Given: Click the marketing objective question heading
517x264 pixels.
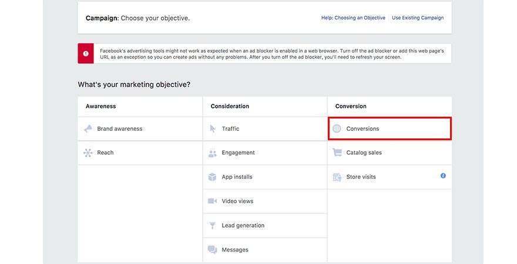Looking at the screenshot, I should click(134, 84).
